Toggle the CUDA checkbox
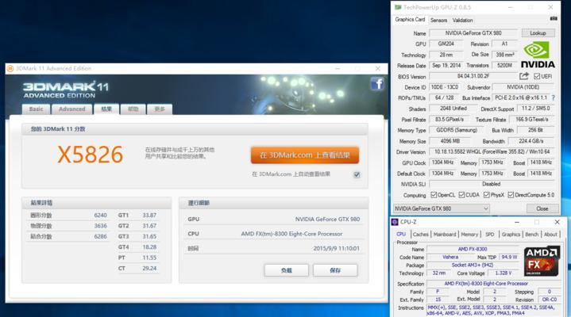The width and height of the screenshot is (571, 317). point(461,195)
